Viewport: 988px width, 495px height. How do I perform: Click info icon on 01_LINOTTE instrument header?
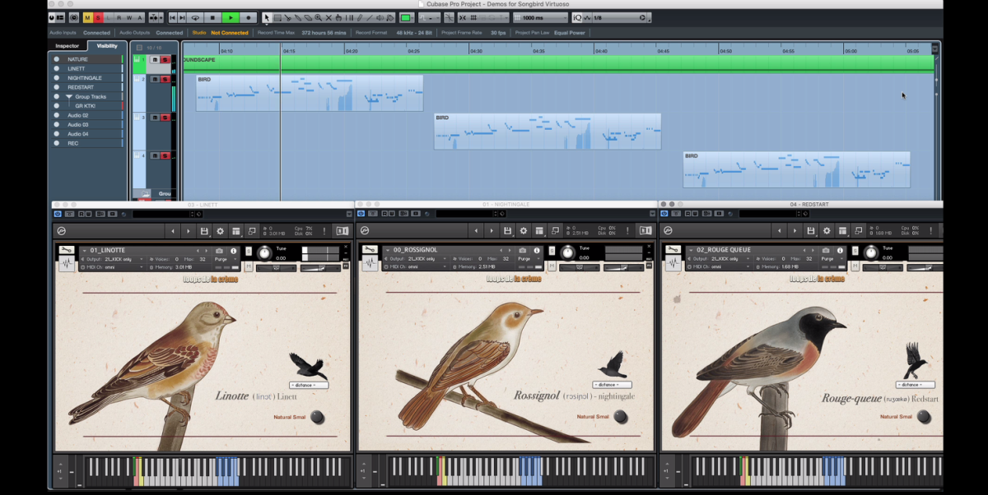coord(233,251)
